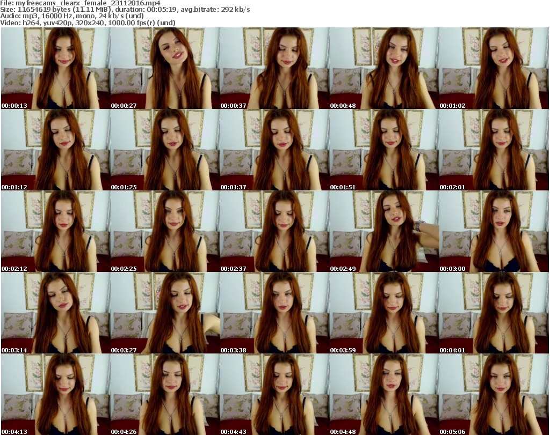Select the thumbnail frame at 00:01:12
Image resolution: width=550 pixels, height=435 pixels.
pos(55,150)
